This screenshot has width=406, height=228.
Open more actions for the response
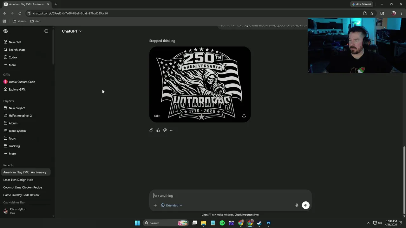click(x=172, y=130)
